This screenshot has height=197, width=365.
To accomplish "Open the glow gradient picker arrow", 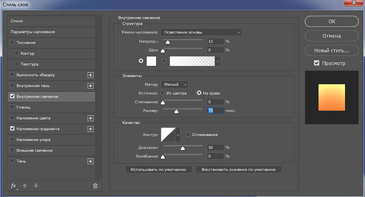I will coord(217,61).
